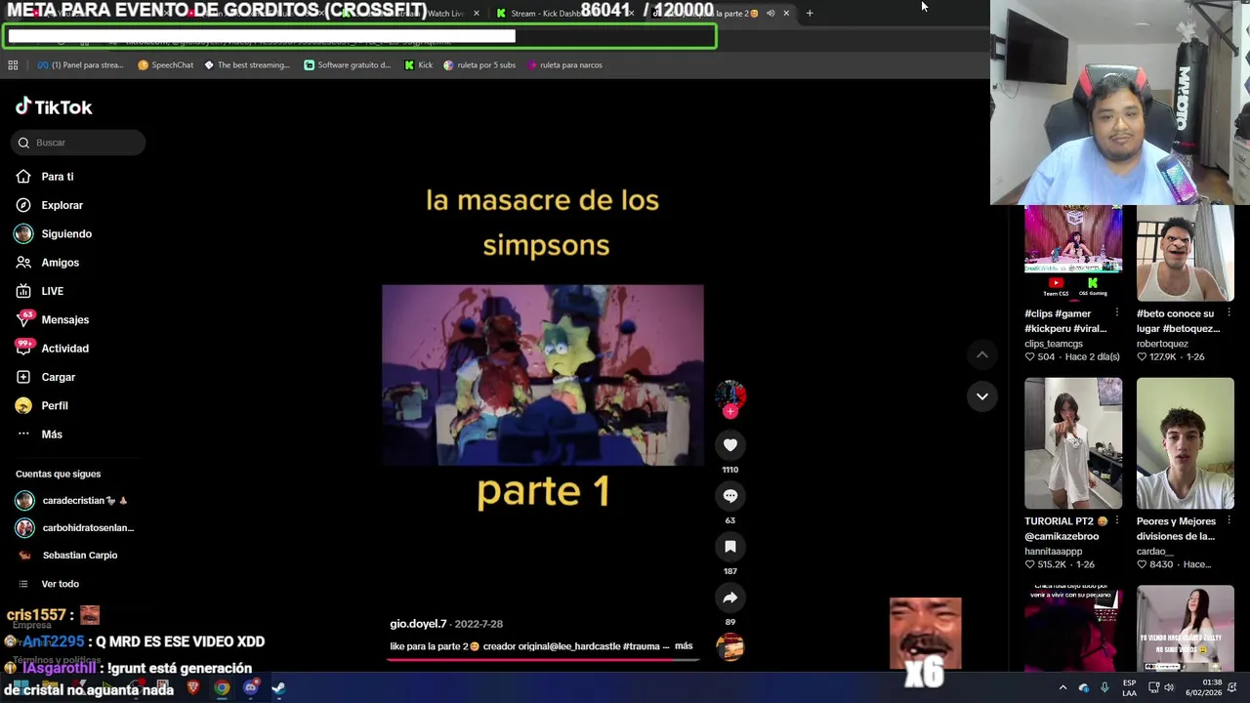The image size is (1250, 703).
Task: Open the clips_teamcgs author link
Action: click(1054, 344)
